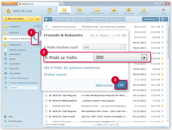This screenshot has height=130, width=172.
Task: Check the WEB.DE Club-Magazin 19.12.2012 checkbox
Action: coord(46,95)
